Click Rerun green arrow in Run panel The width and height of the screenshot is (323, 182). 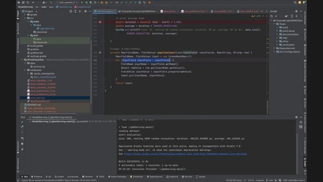click(x=22, y=122)
